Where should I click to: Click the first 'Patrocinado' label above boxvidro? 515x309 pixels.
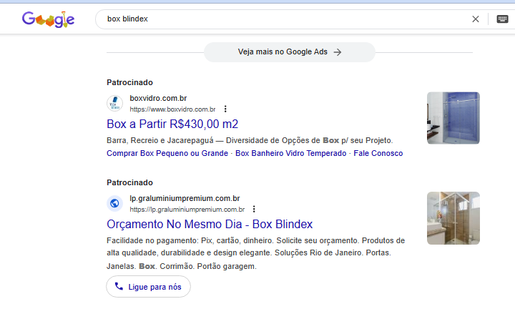pyautogui.click(x=129, y=82)
